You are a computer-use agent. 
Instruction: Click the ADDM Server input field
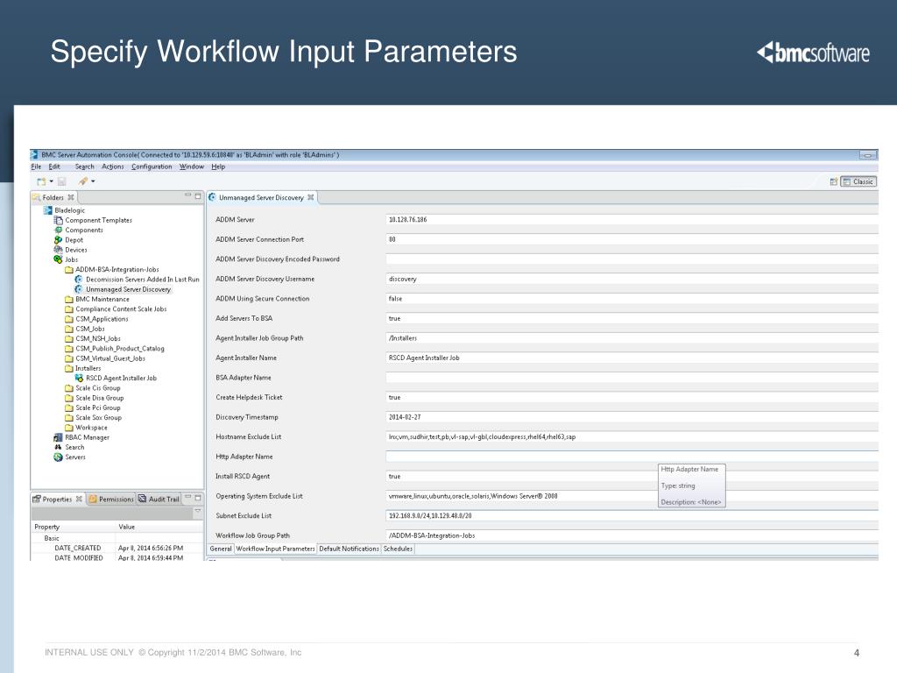click(632, 220)
